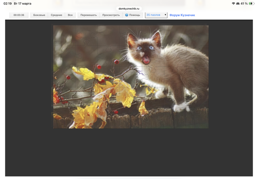Show only edge pieces with Боковые
This screenshot has height=179, width=258.
tap(39, 15)
